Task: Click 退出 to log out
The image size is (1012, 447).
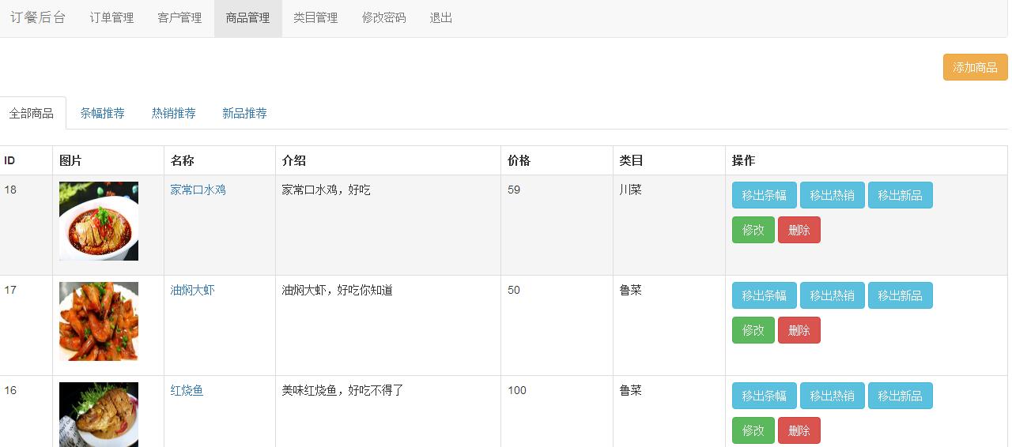Action: [441, 17]
